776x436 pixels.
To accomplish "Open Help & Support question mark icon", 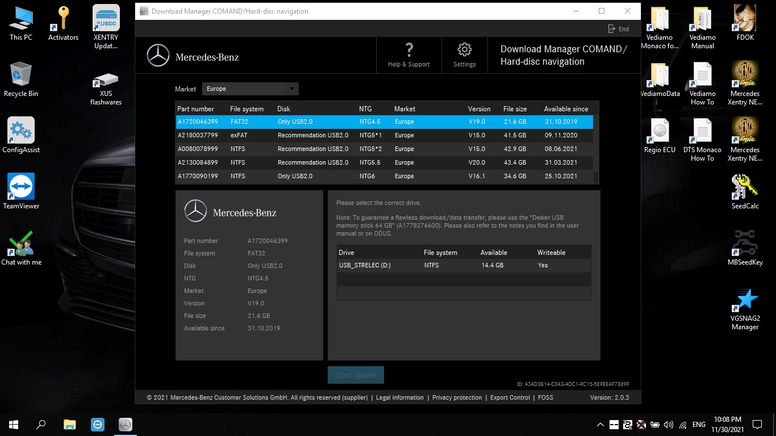I will click(x=408, y=50).
